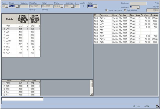This screenshot has height=109, width=160.
Task: Select MCY VAUM row in price table
Action: [x=125, y=24]
